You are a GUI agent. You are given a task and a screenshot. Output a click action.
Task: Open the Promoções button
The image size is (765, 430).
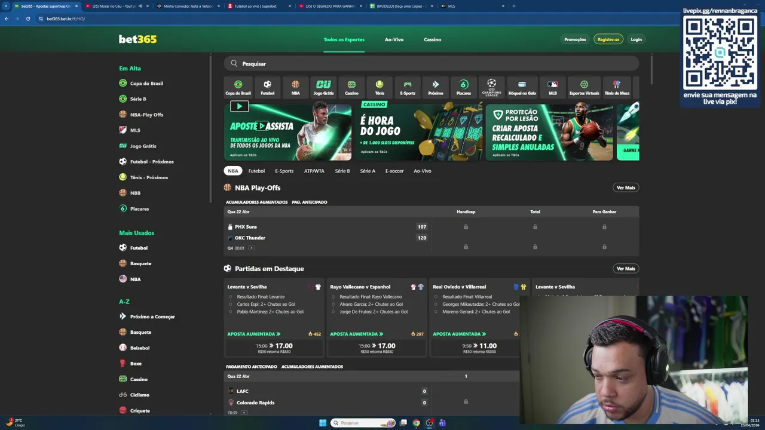[575, 39]
